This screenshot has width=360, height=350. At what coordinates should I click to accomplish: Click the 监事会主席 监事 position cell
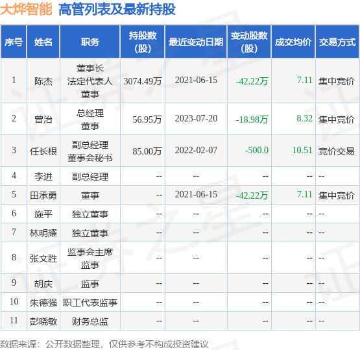coord(90,258)
